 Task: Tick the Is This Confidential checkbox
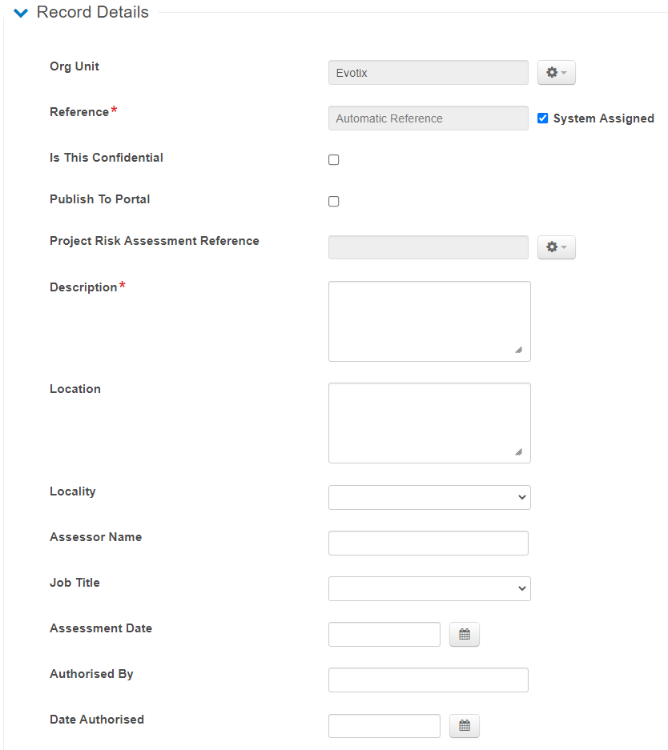point(333,160)
